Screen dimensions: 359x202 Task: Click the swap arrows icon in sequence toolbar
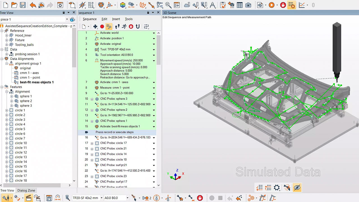[146, 26]
